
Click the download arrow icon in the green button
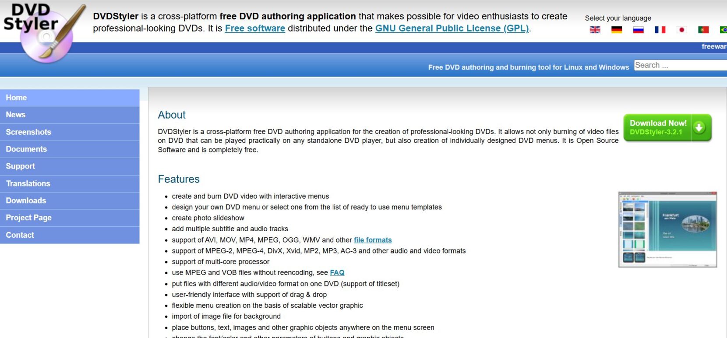[699, 127]
